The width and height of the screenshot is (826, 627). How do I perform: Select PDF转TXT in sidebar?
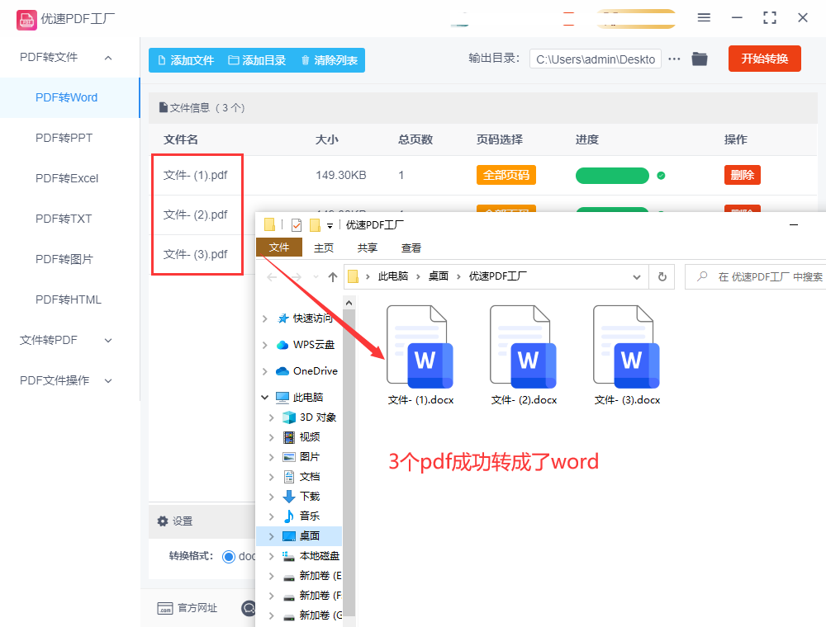point(64,219)
